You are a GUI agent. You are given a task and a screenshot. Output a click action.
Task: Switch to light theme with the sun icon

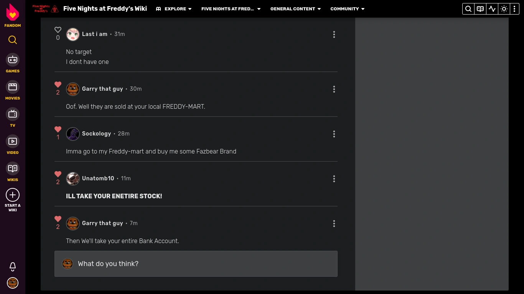pyautogui.click(x=504, y=9)
